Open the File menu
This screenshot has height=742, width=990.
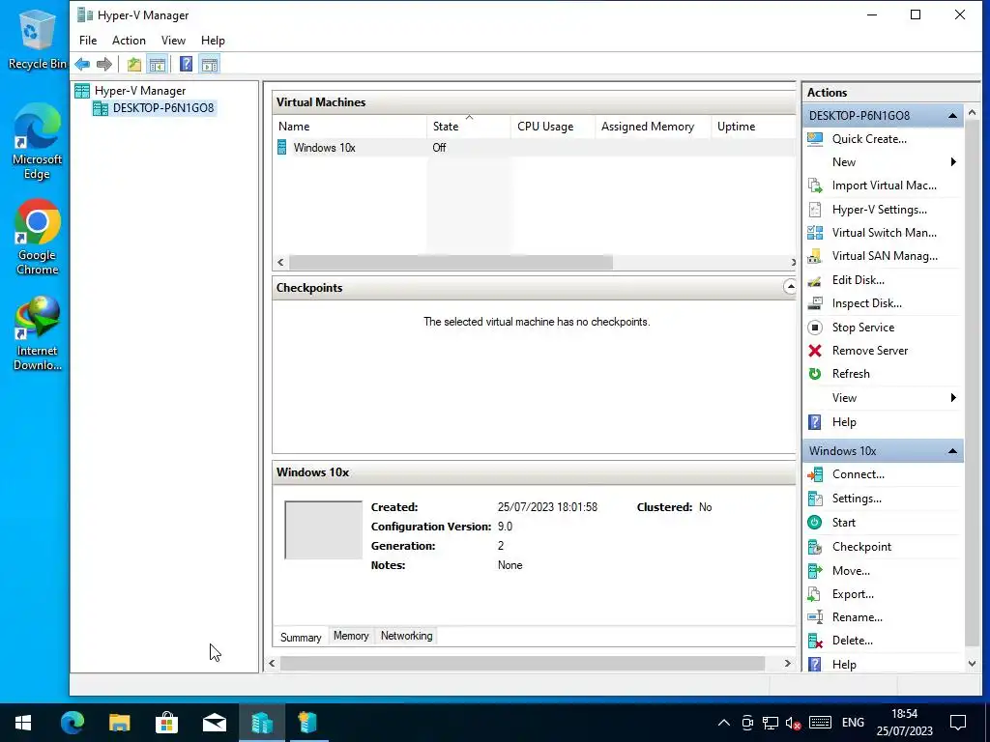[x=88, y=41]
